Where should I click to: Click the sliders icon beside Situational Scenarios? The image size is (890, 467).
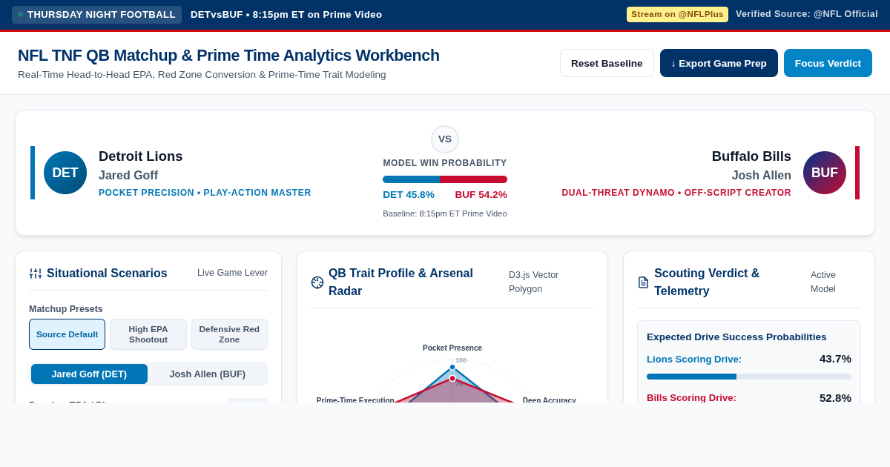[x=35, y=274]
